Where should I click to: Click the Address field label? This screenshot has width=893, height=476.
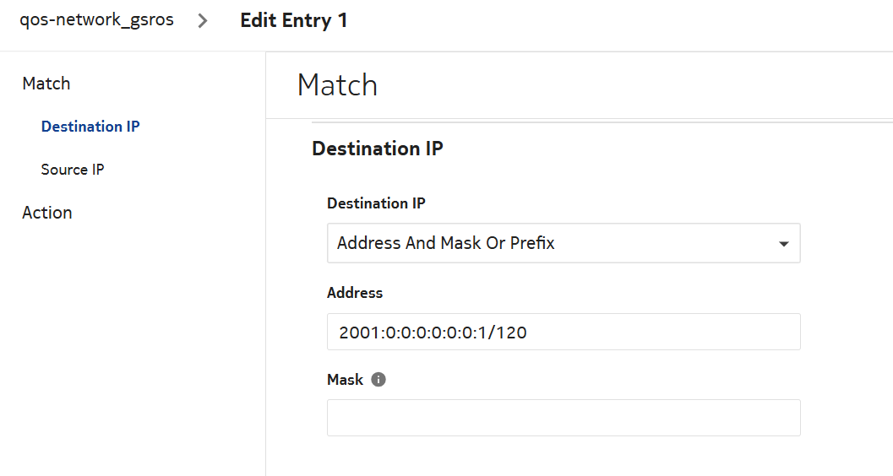pos(355,293)
